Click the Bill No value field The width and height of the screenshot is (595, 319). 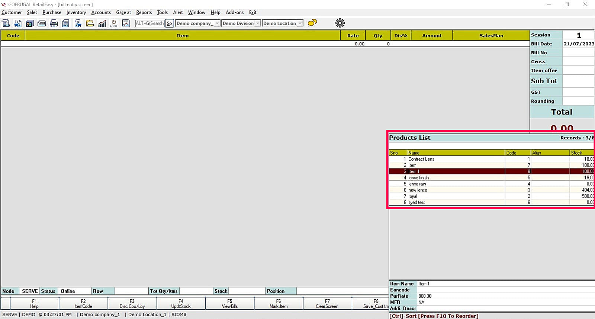point(579,53)
